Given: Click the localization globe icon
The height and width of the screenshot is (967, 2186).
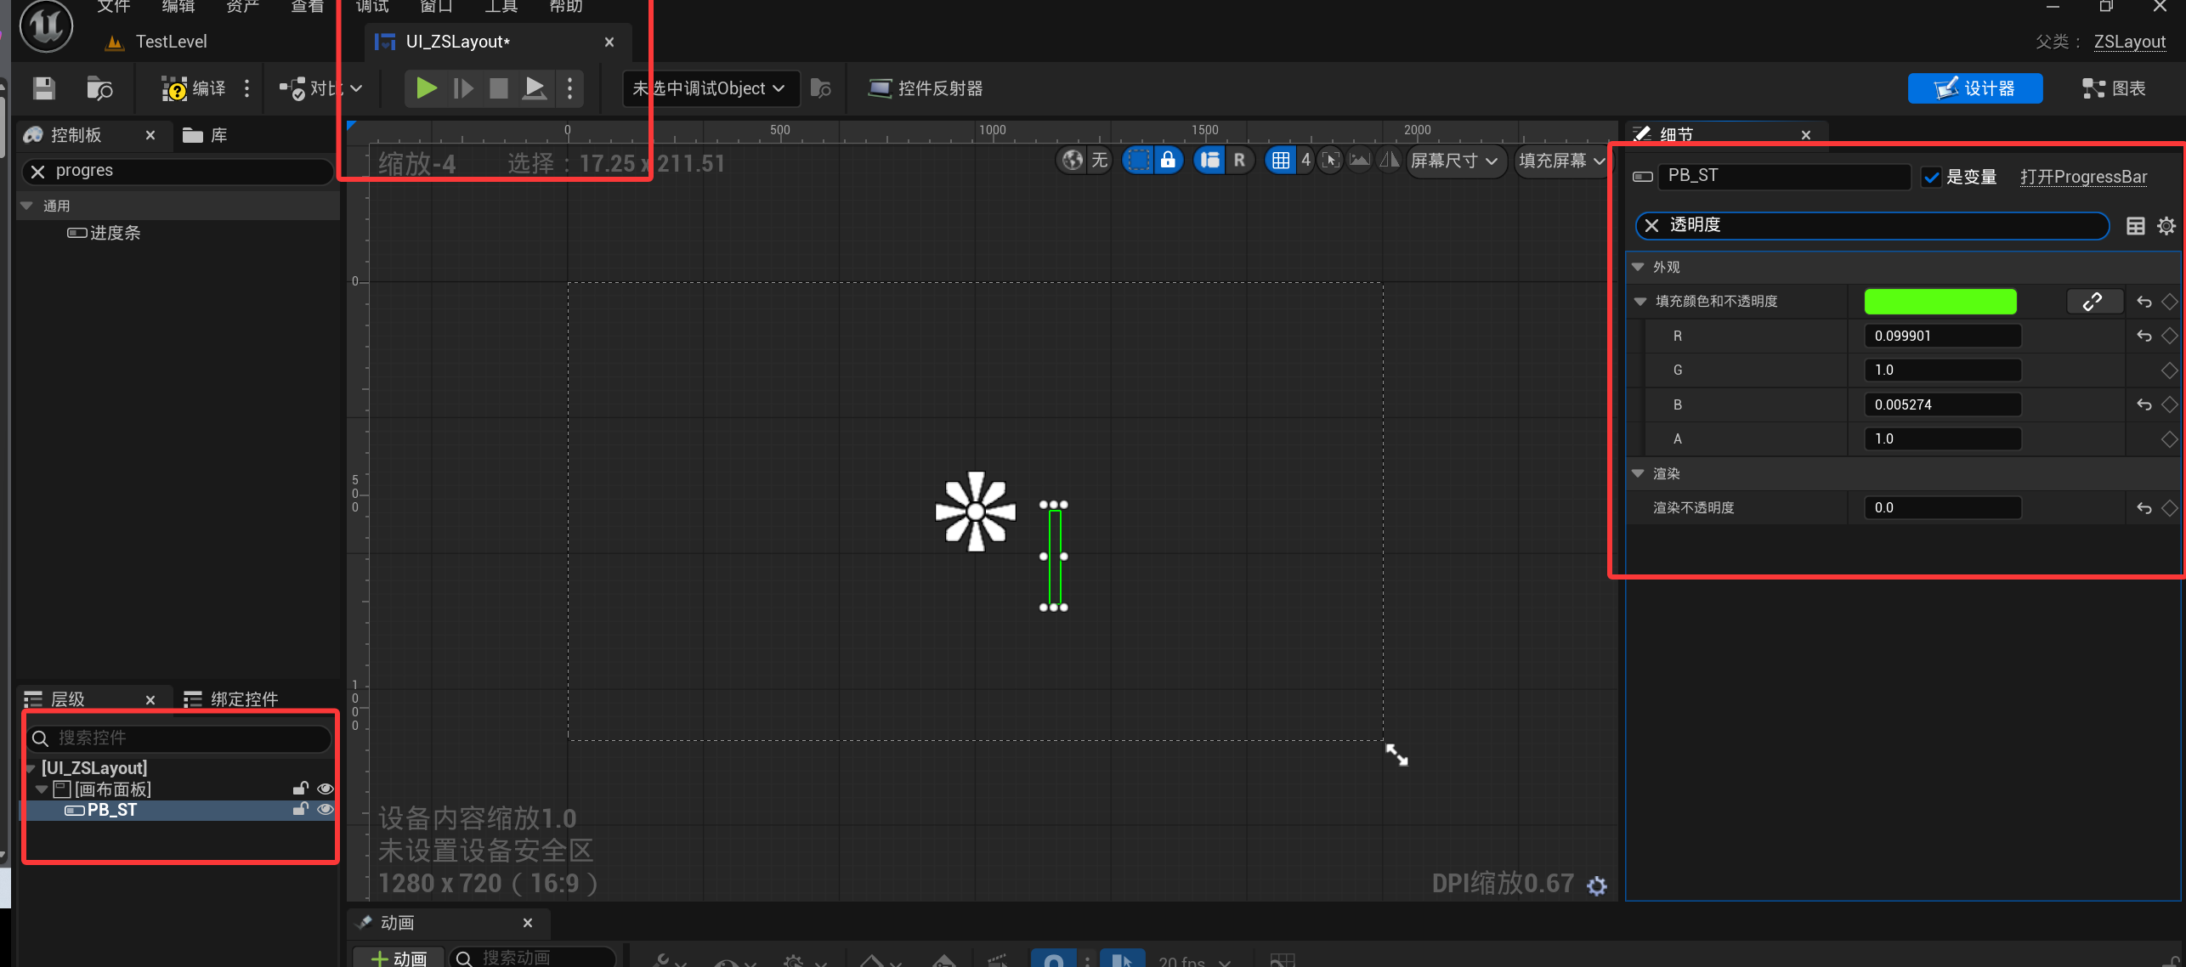Looking at the screenshot, I should pyautogui.click(x=1073, y=160).
